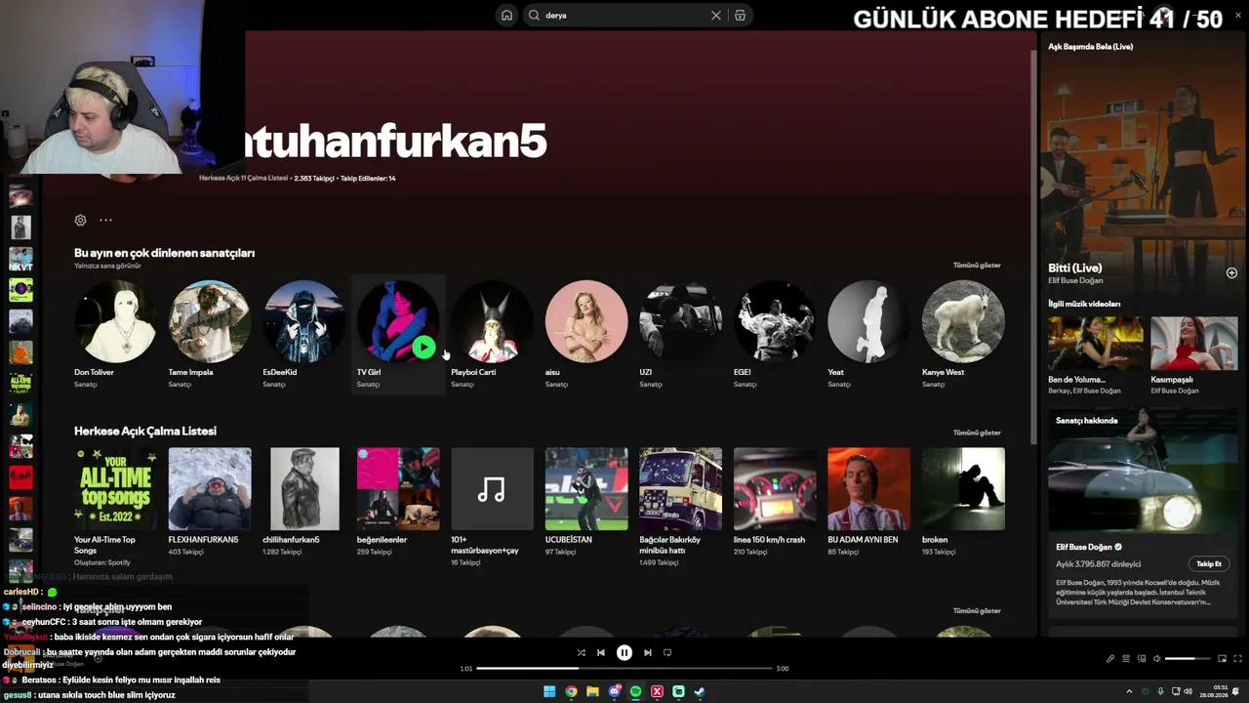This screenshot has width=1249, height=703.
Task: Open Spotify from the taskbar
Action: point(635,692)
